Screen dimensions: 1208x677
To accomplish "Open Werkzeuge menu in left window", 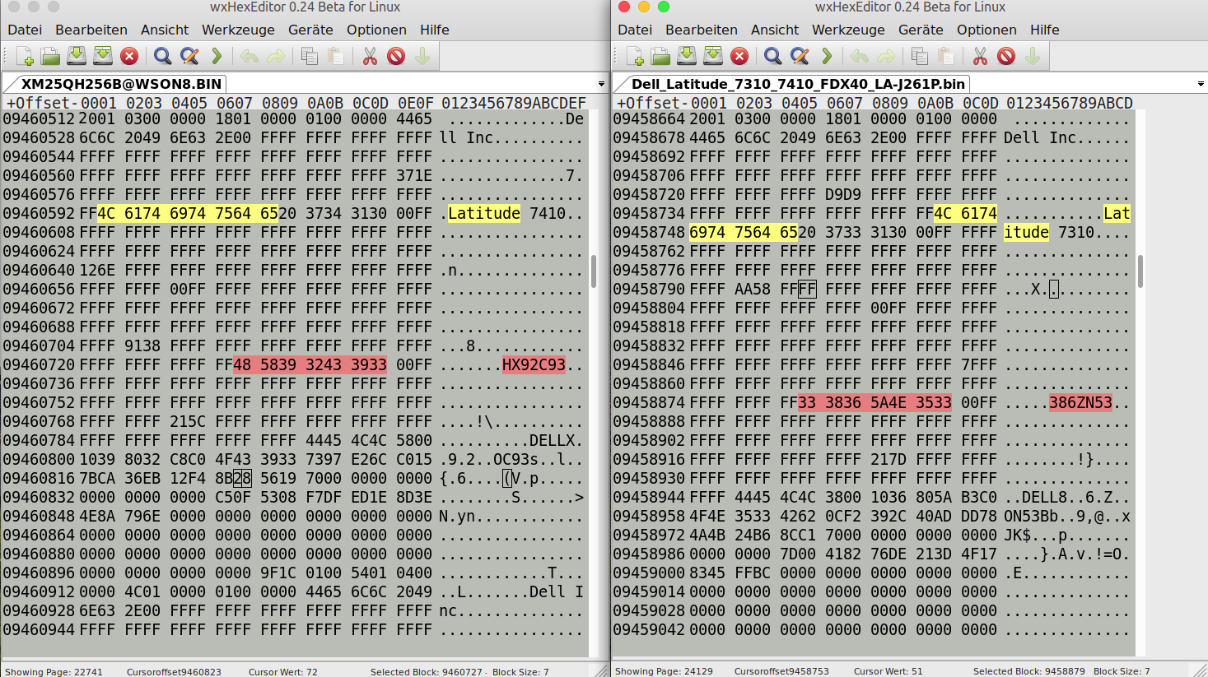I will (238, 30).
